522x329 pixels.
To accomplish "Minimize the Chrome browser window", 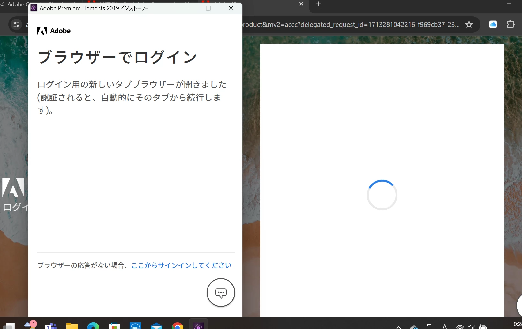I will tap(509, 4).
